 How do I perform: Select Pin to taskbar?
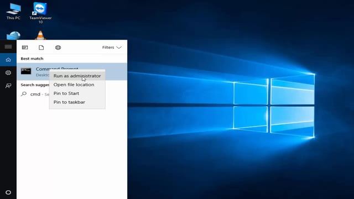pos(77,102)
